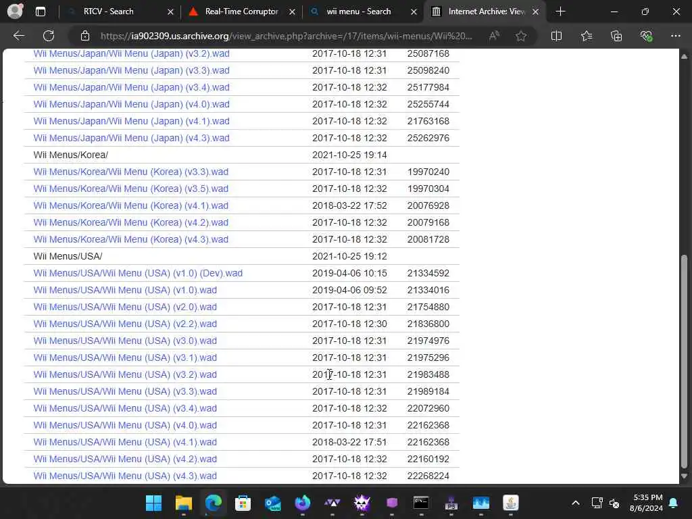Select the Wii Menus/Korea/ folder row text
Viewport: 692px width, 519px height.
pos(70,155)
